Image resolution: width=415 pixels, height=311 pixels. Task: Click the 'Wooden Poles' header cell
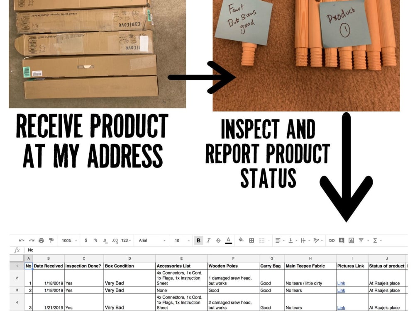click(233, 266)
